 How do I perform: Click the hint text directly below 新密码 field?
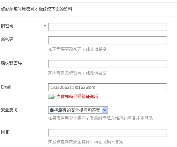point(78,49)
